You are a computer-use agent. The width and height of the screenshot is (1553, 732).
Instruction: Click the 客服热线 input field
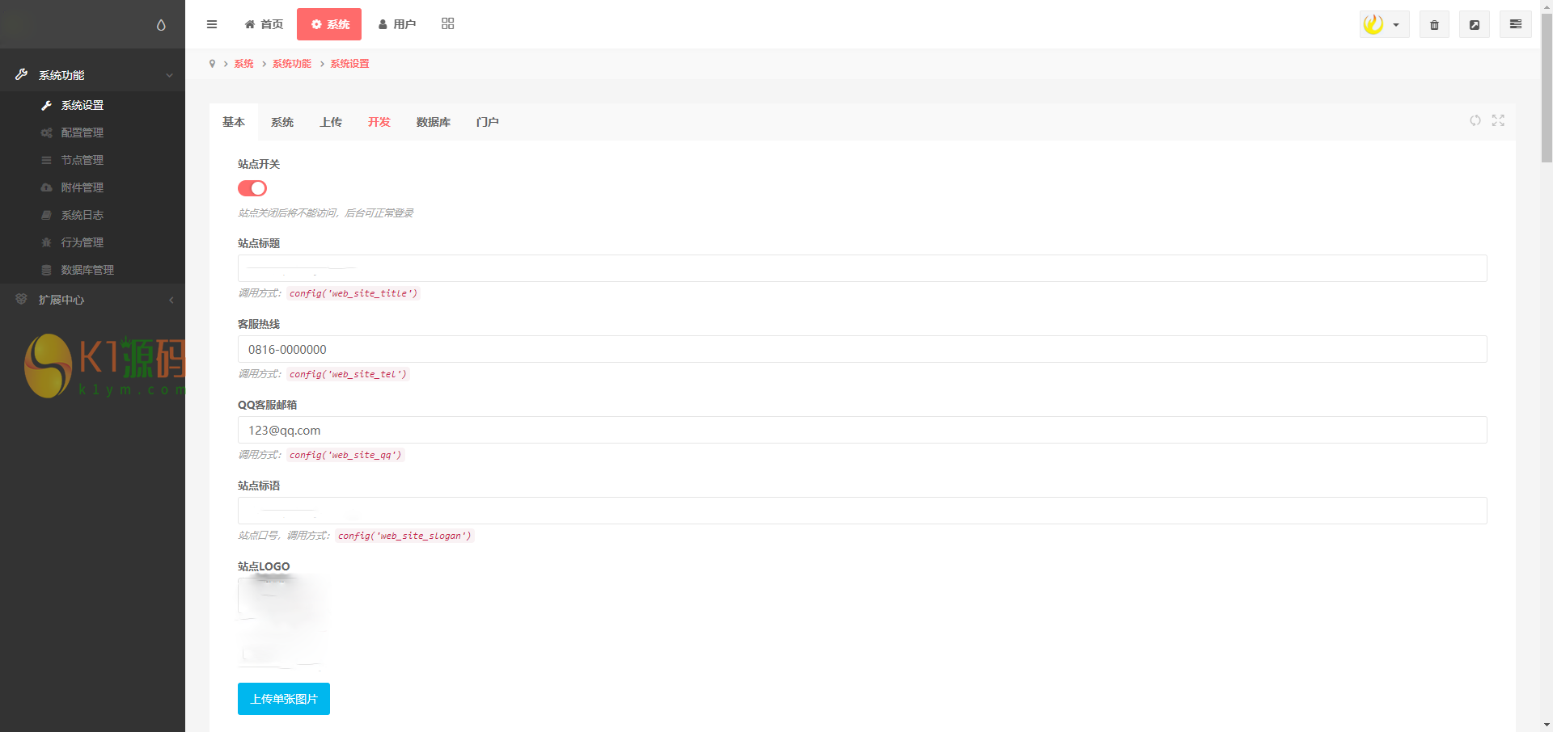click(x=862, y=349)
